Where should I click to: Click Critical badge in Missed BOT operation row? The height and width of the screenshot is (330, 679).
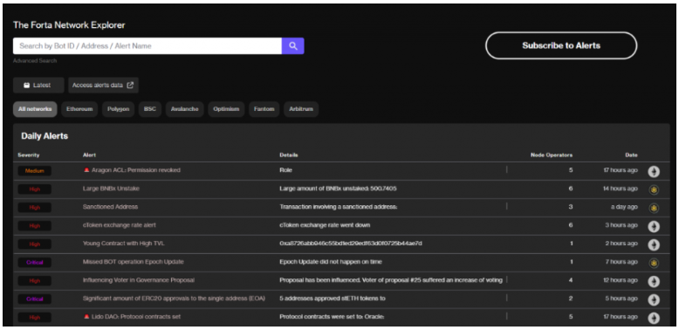coord(35,263)
